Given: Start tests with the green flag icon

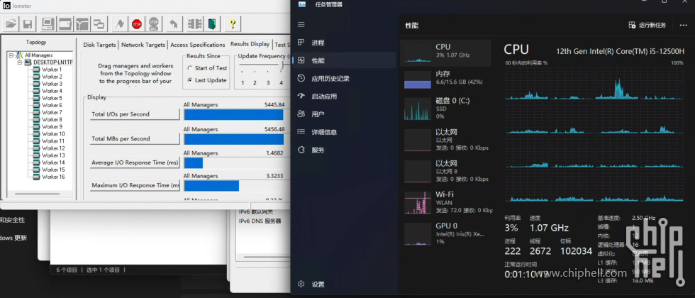Looking at the screenshot, I should click(x=119, y=24).
